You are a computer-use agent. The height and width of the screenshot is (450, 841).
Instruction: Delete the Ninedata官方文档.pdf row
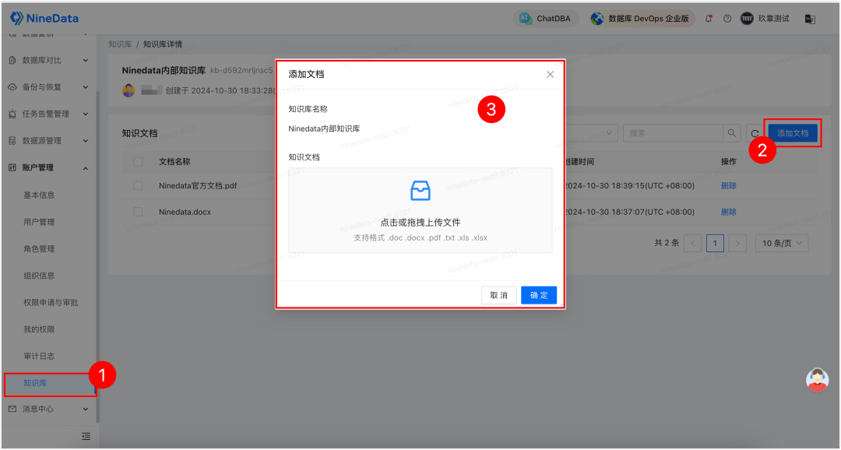coord(728,185)
